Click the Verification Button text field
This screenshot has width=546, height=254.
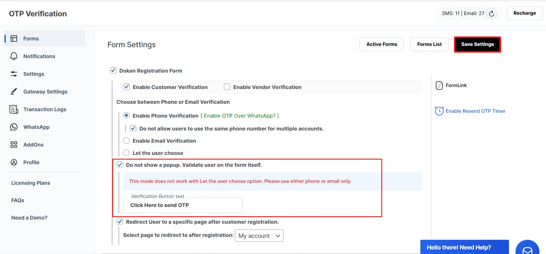tap(183, 205)
